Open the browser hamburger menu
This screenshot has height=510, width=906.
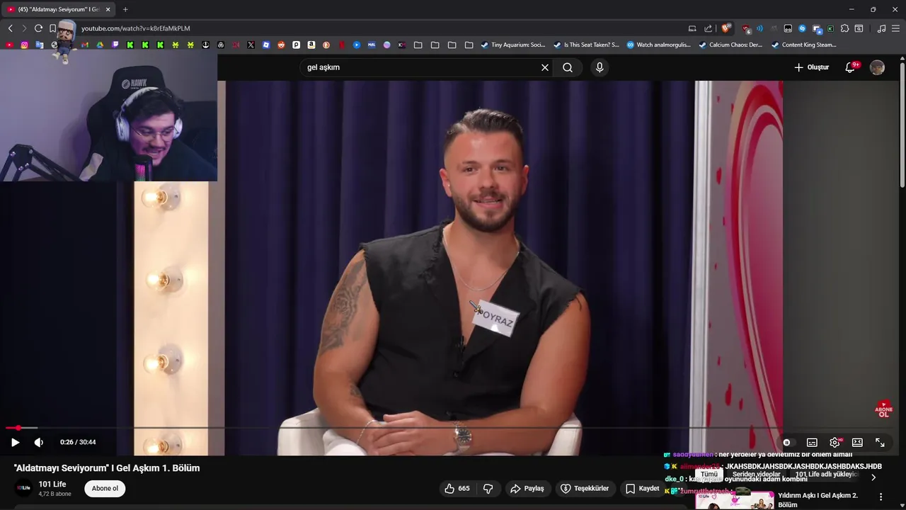(896, 28)
